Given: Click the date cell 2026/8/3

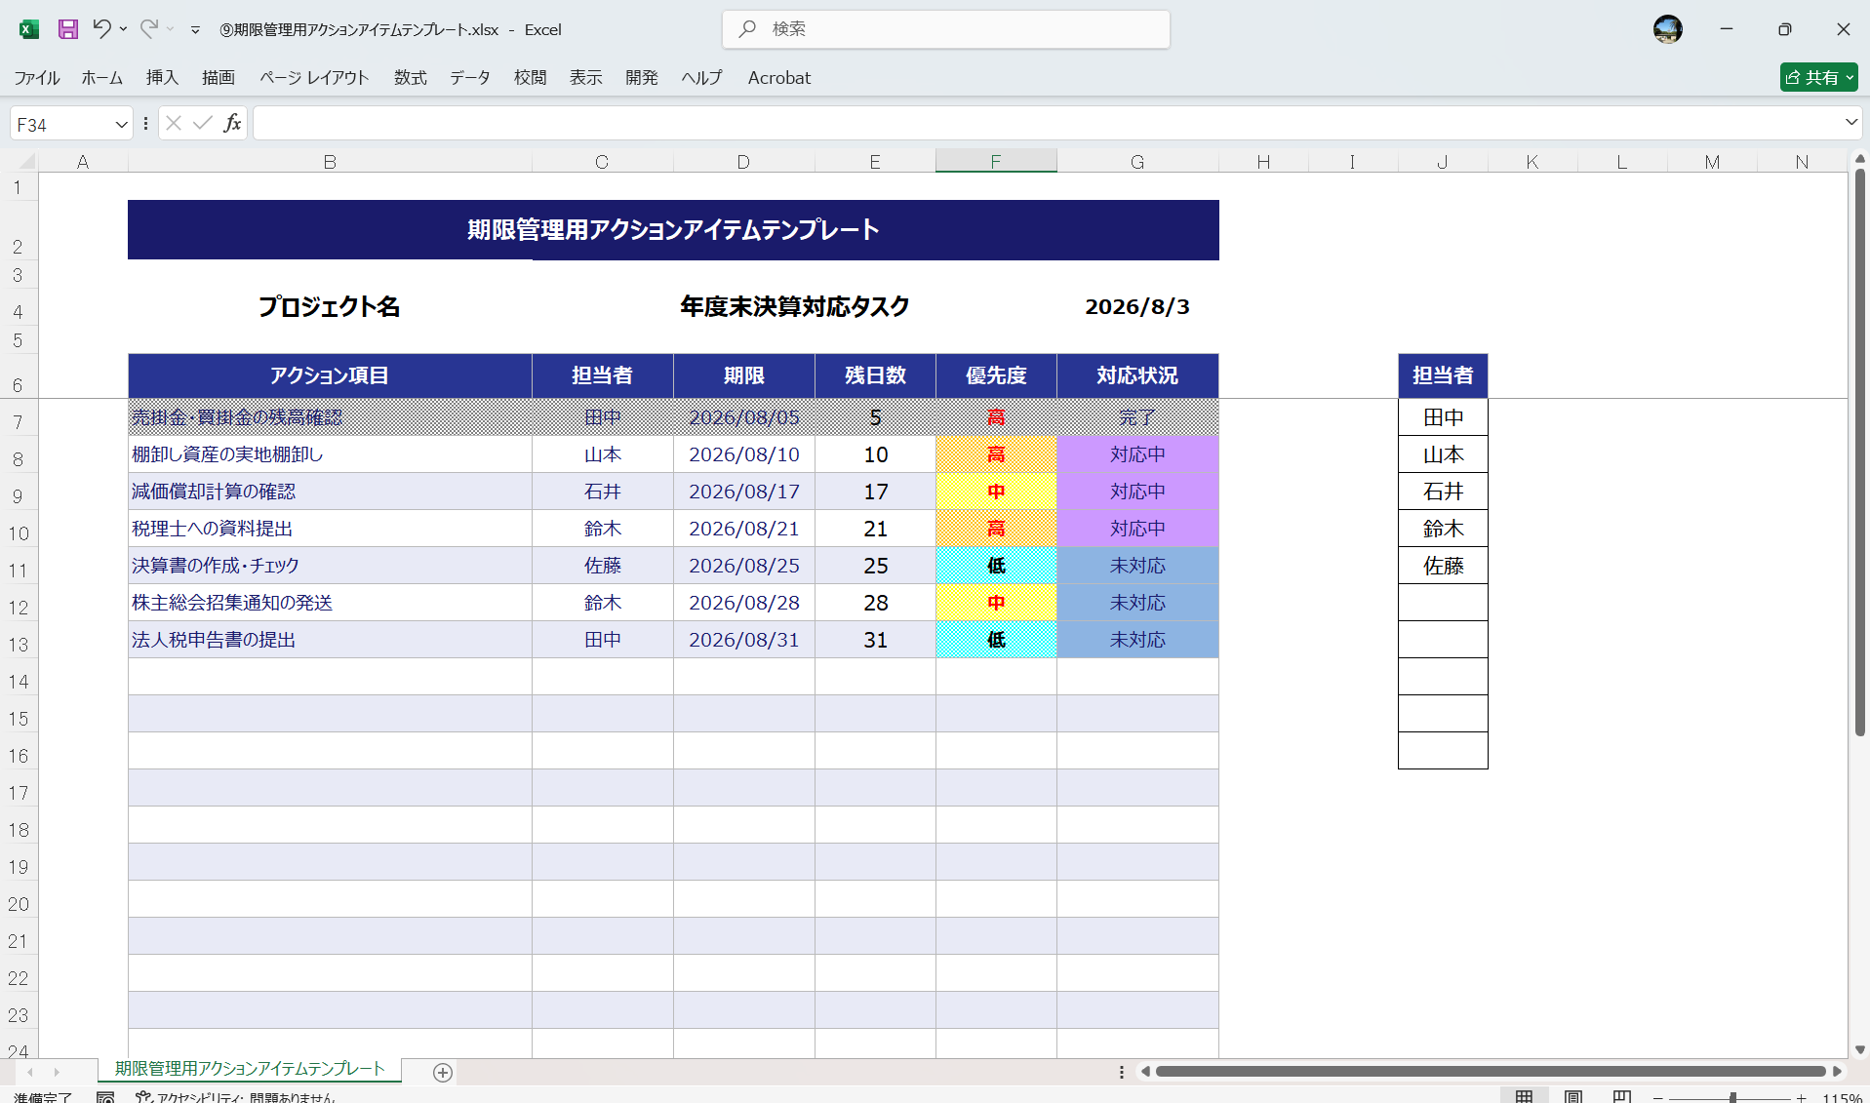Looking at the screenshot, I should (1137, 306).
